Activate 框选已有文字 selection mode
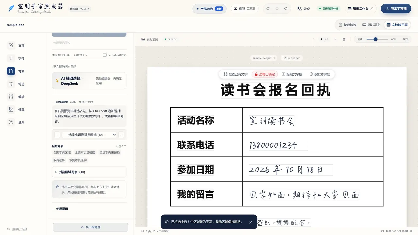This screenshot has height=235, width=418. pyautogui.click(x=236, y=74)
